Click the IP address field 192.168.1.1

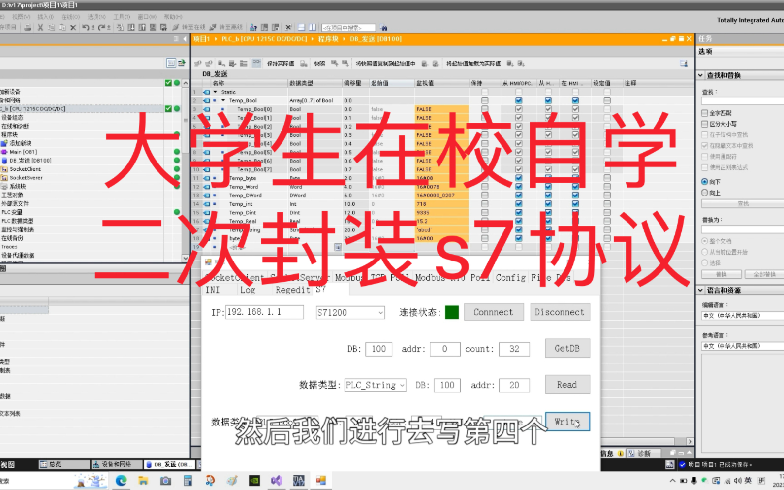coord(265,312)
